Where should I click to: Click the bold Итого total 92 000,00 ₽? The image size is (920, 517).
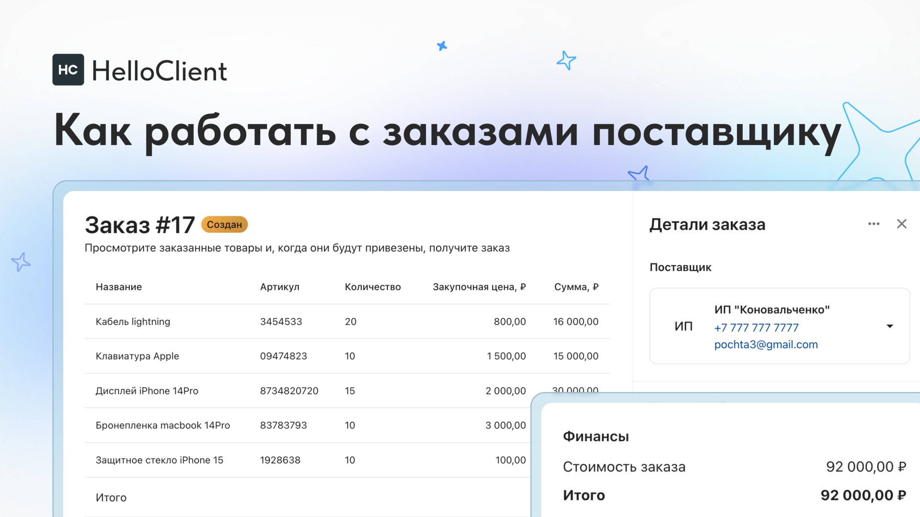[x=863, y=495]
